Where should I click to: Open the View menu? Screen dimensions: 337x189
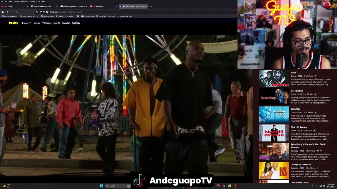(11, 1)
